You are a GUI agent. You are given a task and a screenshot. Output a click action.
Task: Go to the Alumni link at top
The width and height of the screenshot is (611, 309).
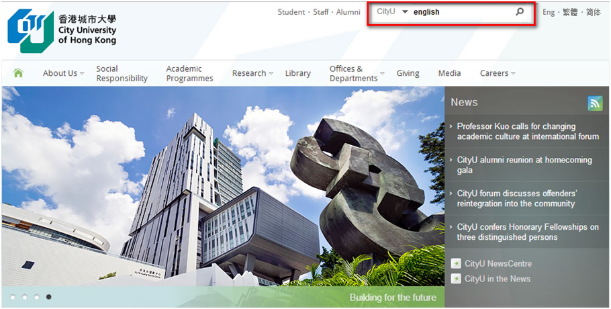(348, 12)
